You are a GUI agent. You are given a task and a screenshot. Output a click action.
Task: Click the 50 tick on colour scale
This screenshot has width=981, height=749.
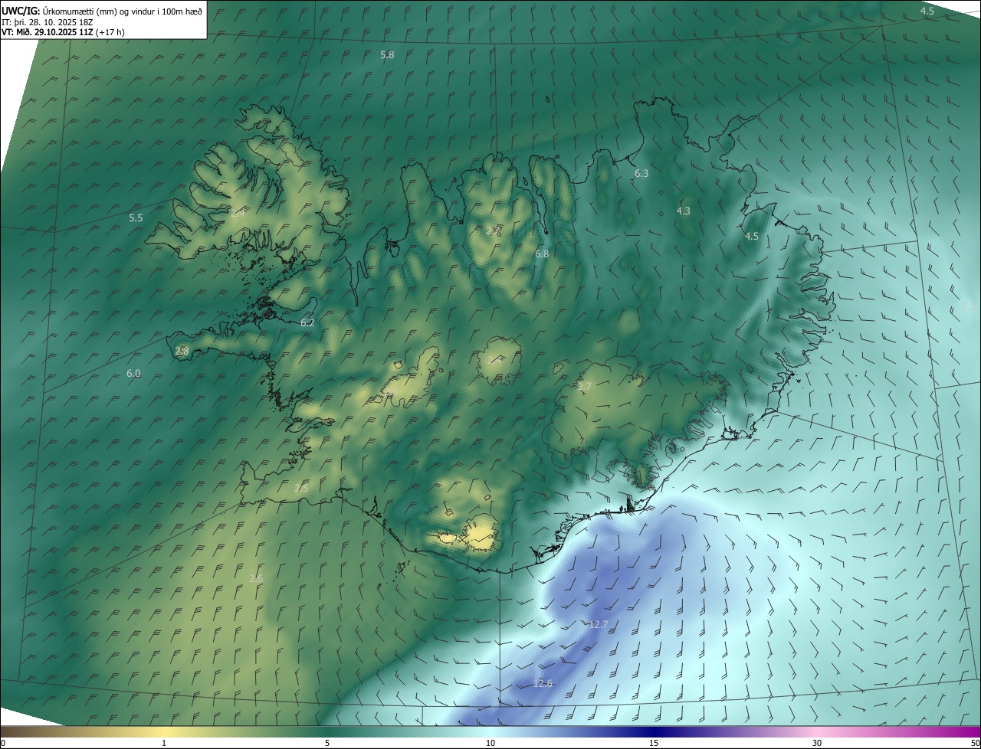(975, 743)
